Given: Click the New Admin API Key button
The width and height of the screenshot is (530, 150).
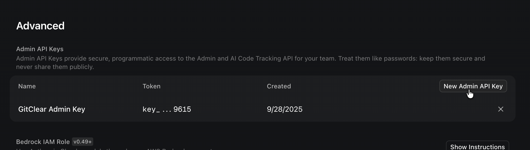Looking at the screenshot, I should (x=473, y=86).
